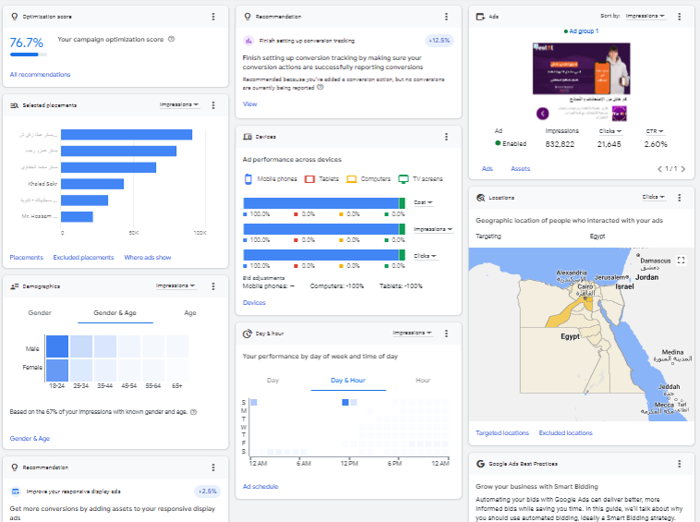Select the Gender & Age tab
Viewport: 700px width, 522px height.
pos(115,312)
